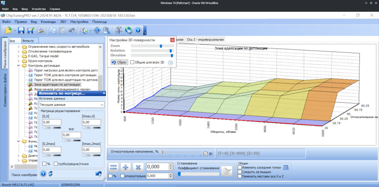Enable 'Общие для всех 3D' checkbox

(x=132, y=62)
